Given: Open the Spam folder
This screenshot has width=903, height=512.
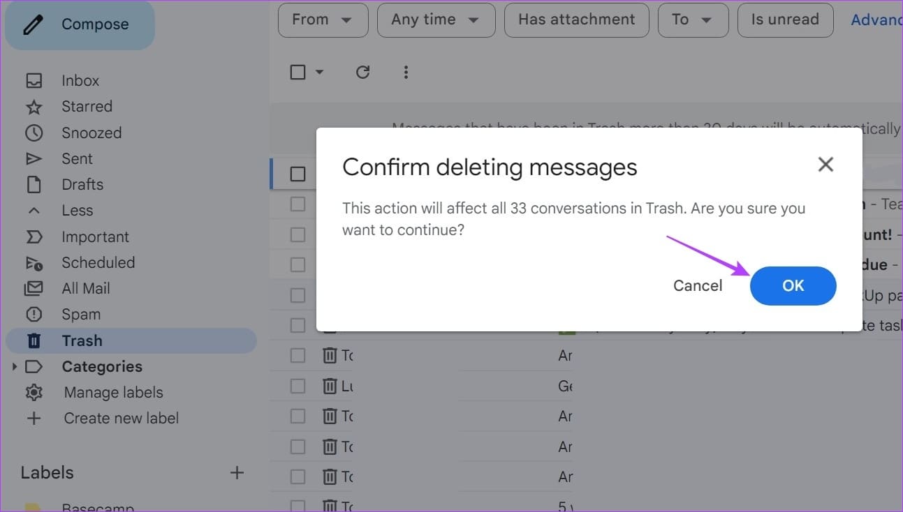Looking at the screenshot, I should pyautogui.click(x=81, y=314).
